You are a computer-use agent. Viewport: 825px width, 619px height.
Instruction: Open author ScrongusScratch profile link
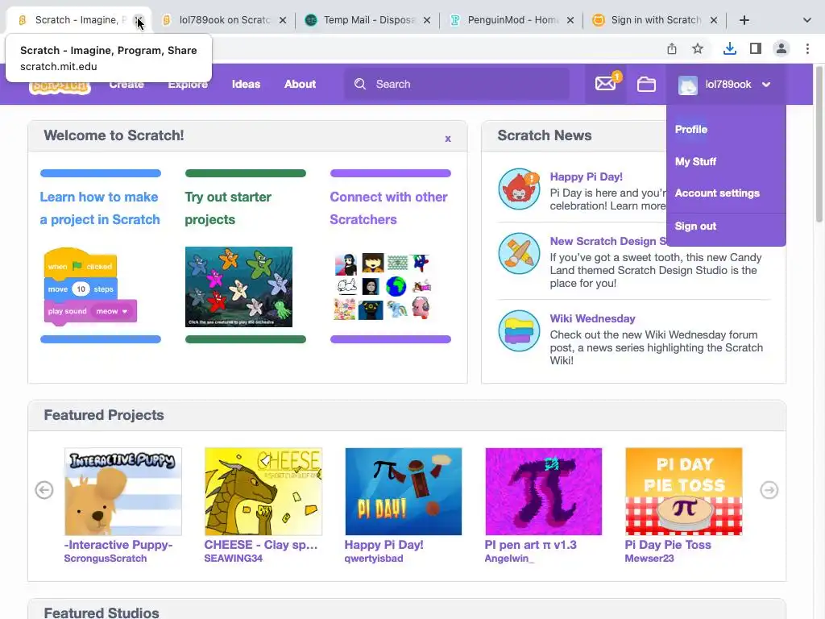click(x=106, y=559)
